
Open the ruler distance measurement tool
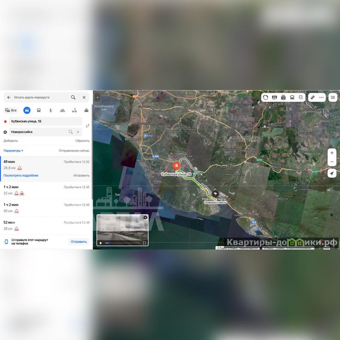(x=312, y=97)
